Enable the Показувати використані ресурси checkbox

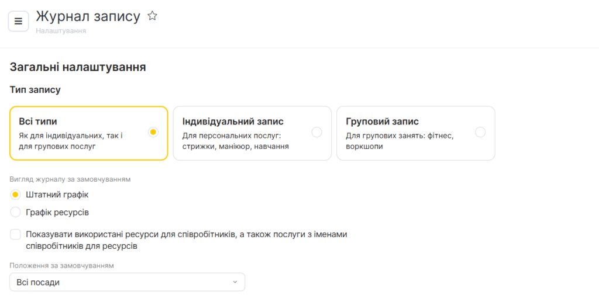coord(16,235)
